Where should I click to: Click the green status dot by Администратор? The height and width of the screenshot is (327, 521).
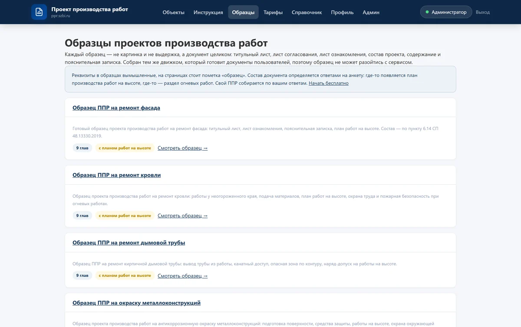tap(427, 12)
